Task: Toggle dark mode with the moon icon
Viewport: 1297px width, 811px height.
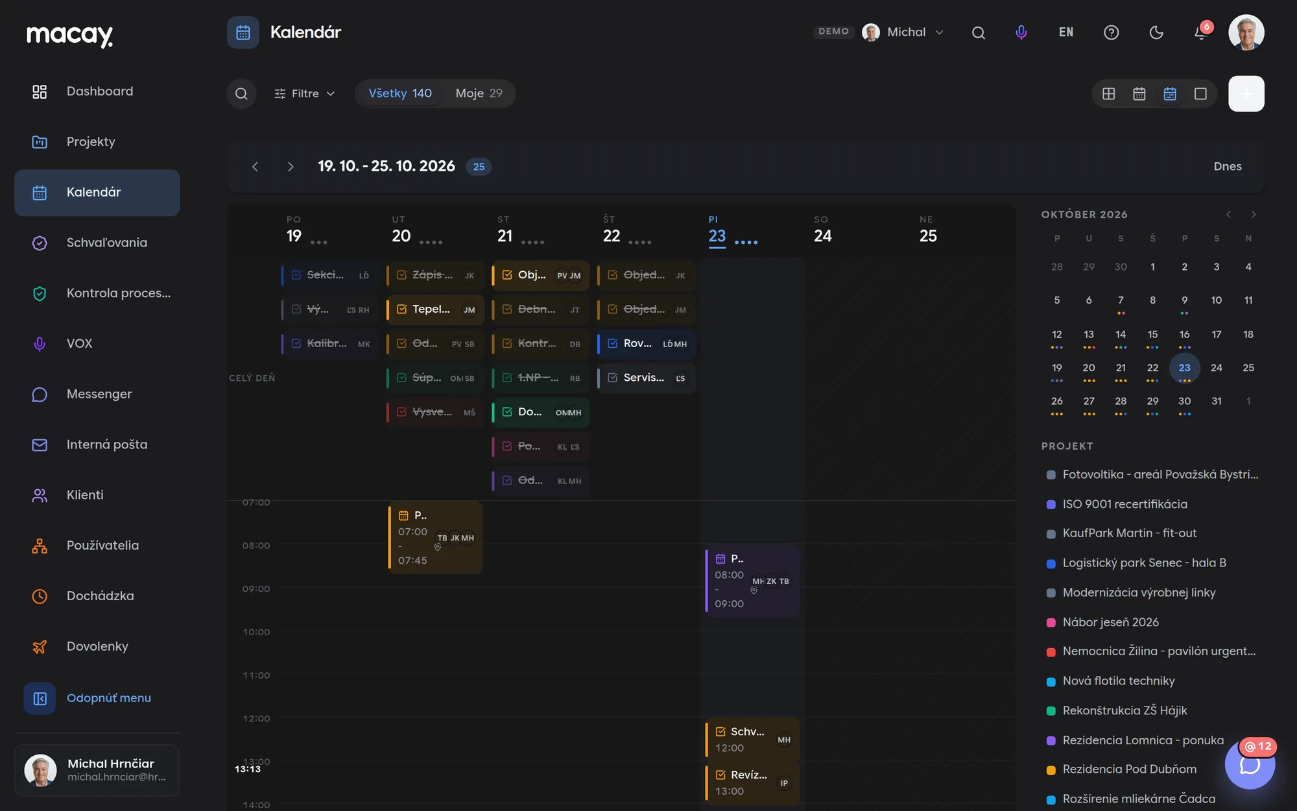Action: tap(1156, 32)
